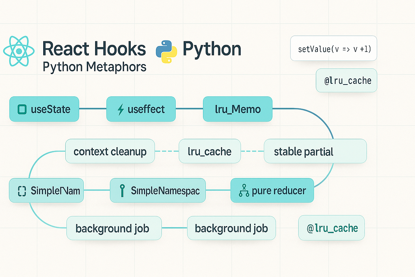Select the useffect node

(x=141, y=109)
